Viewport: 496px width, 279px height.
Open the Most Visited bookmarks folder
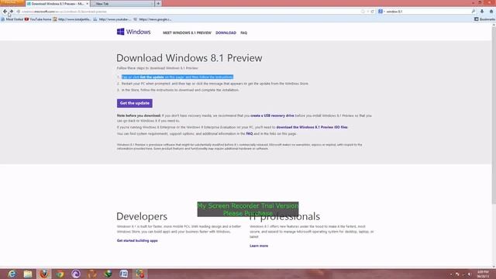point(12,19)
